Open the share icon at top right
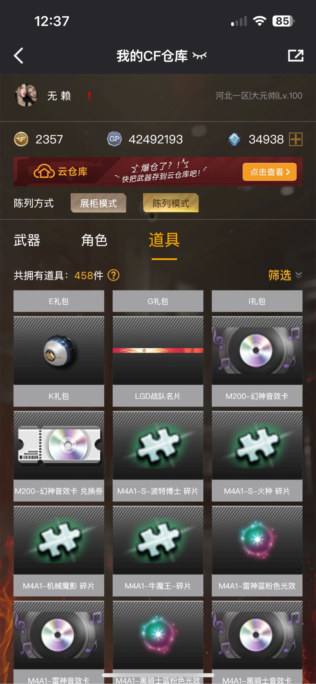Viewport: 316px width, 684px height. 296,56
